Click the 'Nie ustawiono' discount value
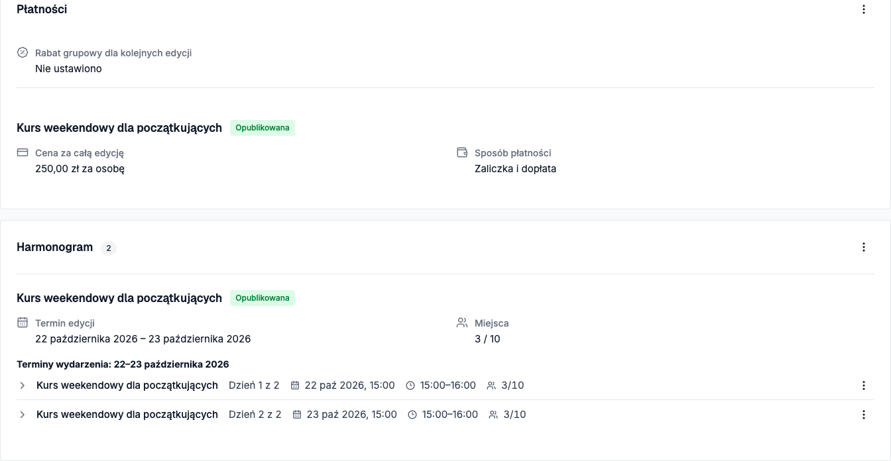 coord(68,68)
